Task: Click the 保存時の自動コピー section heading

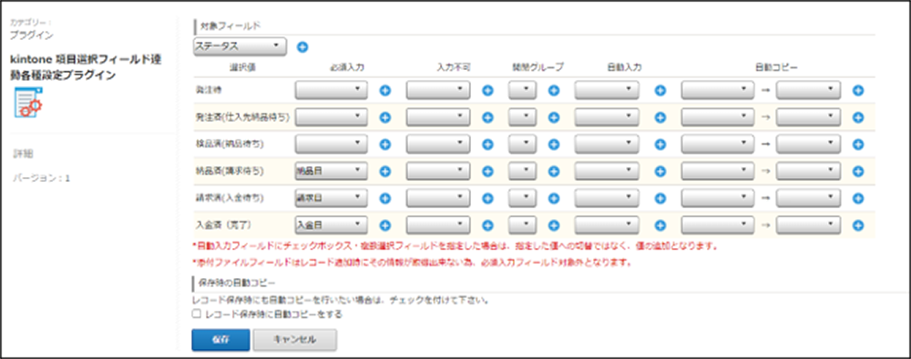Action: (237, 283)
